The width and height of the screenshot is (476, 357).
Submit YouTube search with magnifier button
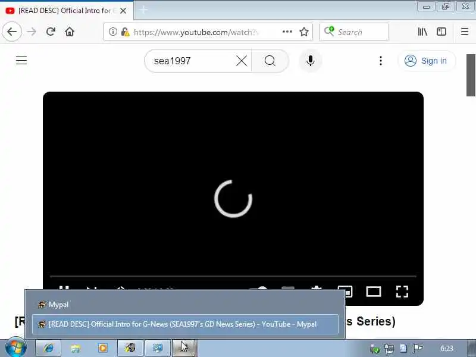tap(270, 61)
